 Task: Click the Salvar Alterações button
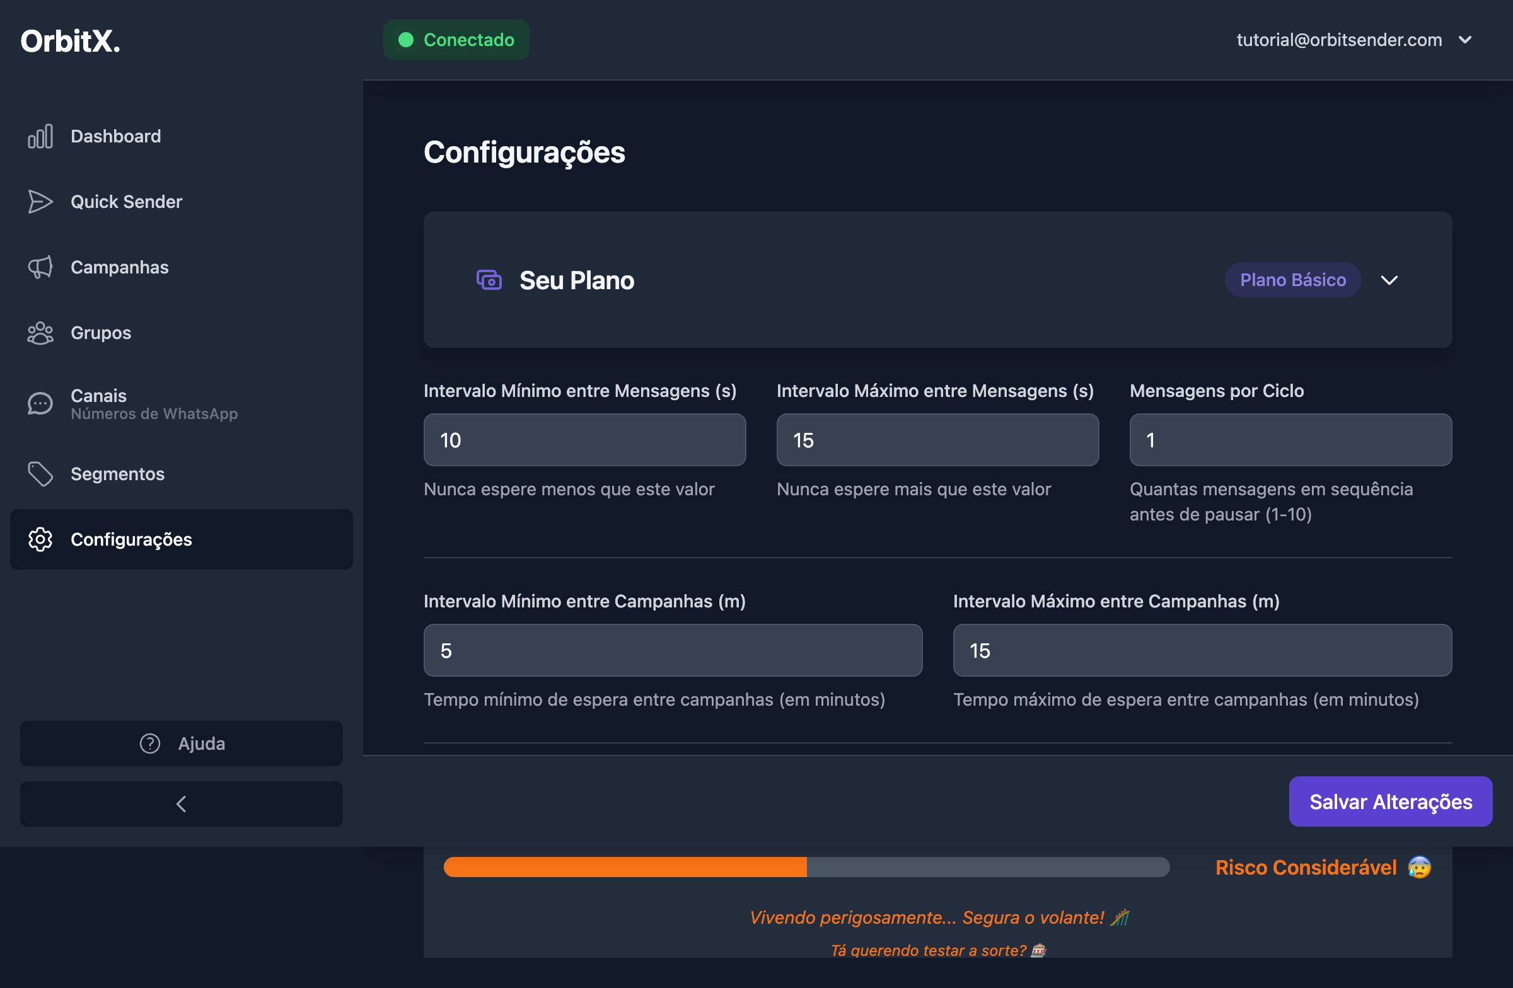(x=1390, y=801)
